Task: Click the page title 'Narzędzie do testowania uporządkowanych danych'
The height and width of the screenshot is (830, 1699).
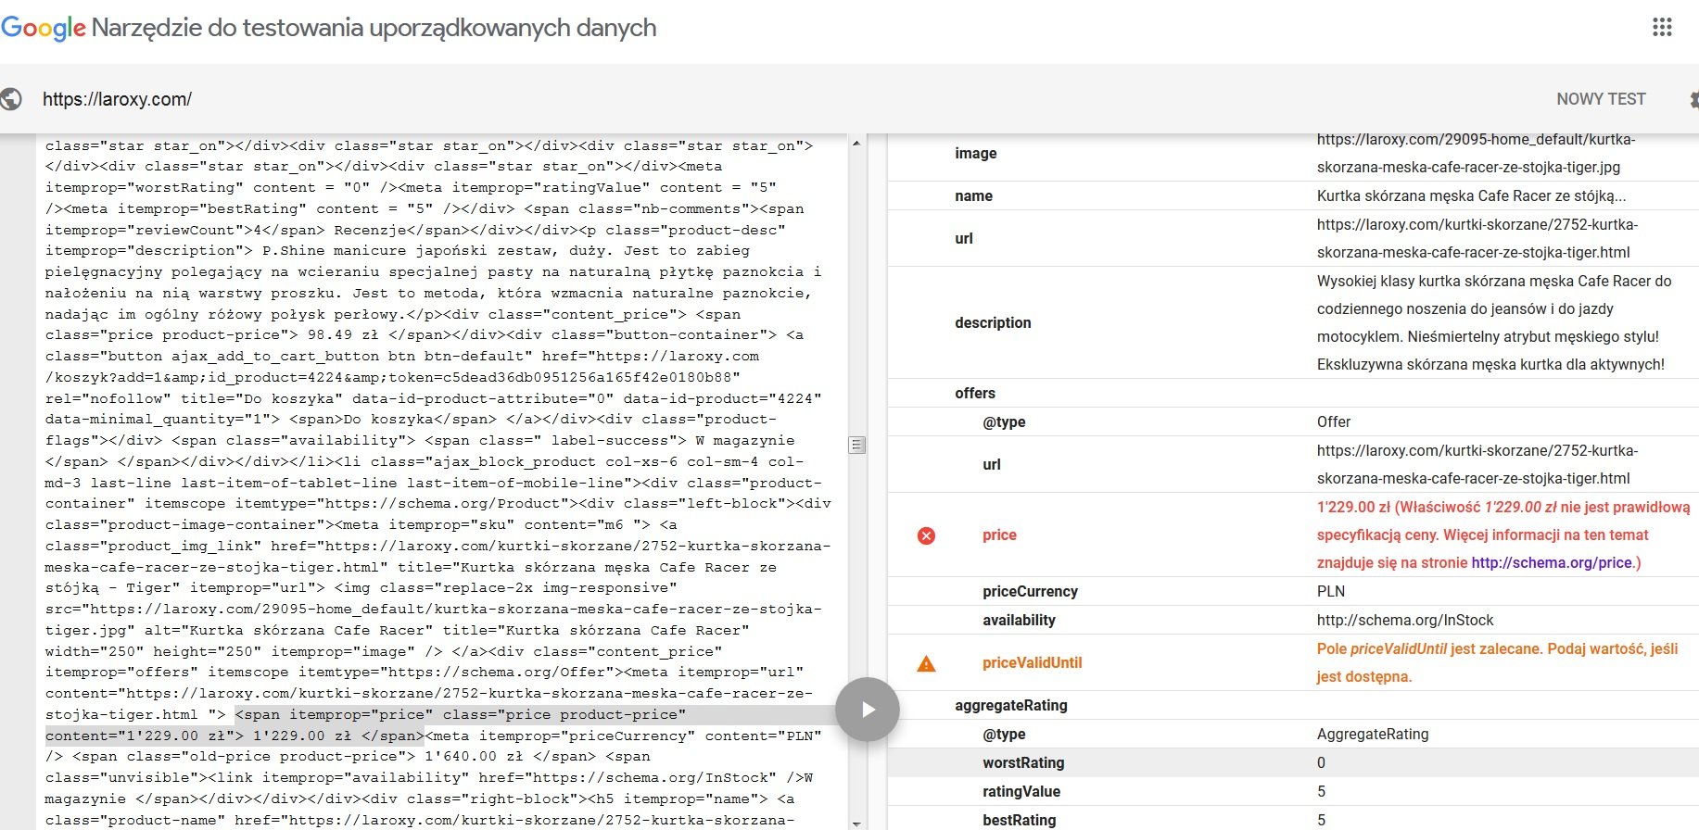Action: pyautogui.click(x=374, y=28)
